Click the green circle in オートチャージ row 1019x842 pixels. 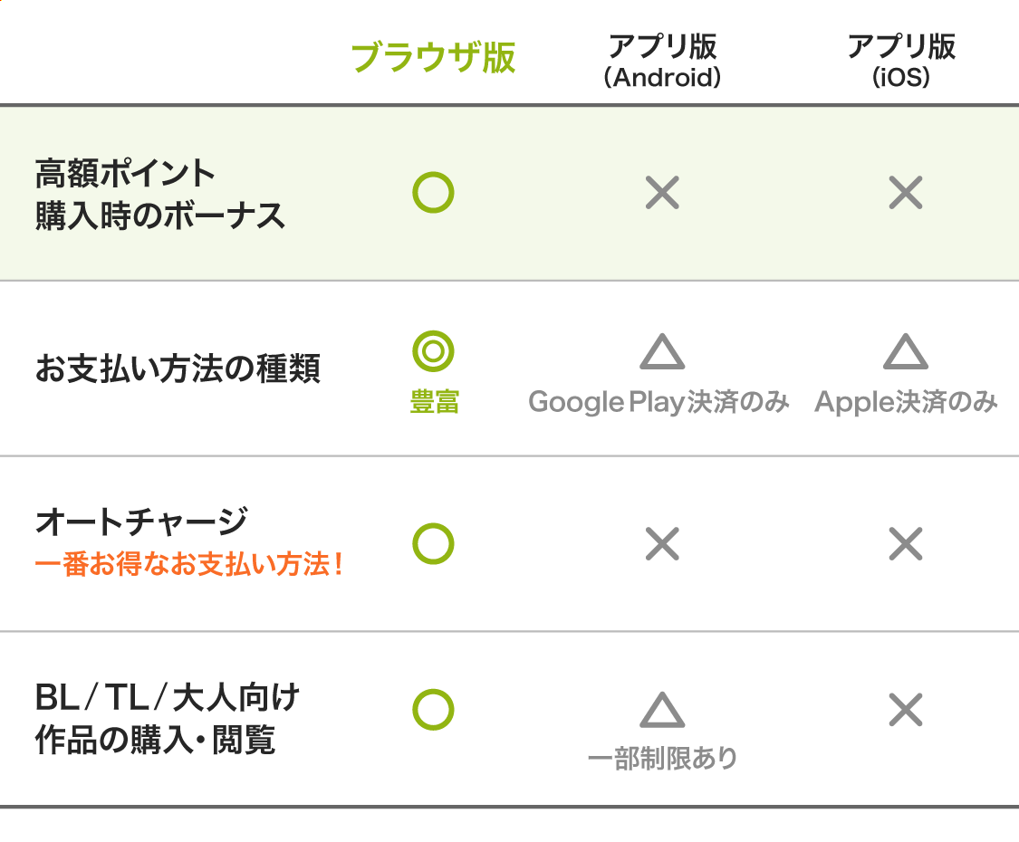point(433,544)
